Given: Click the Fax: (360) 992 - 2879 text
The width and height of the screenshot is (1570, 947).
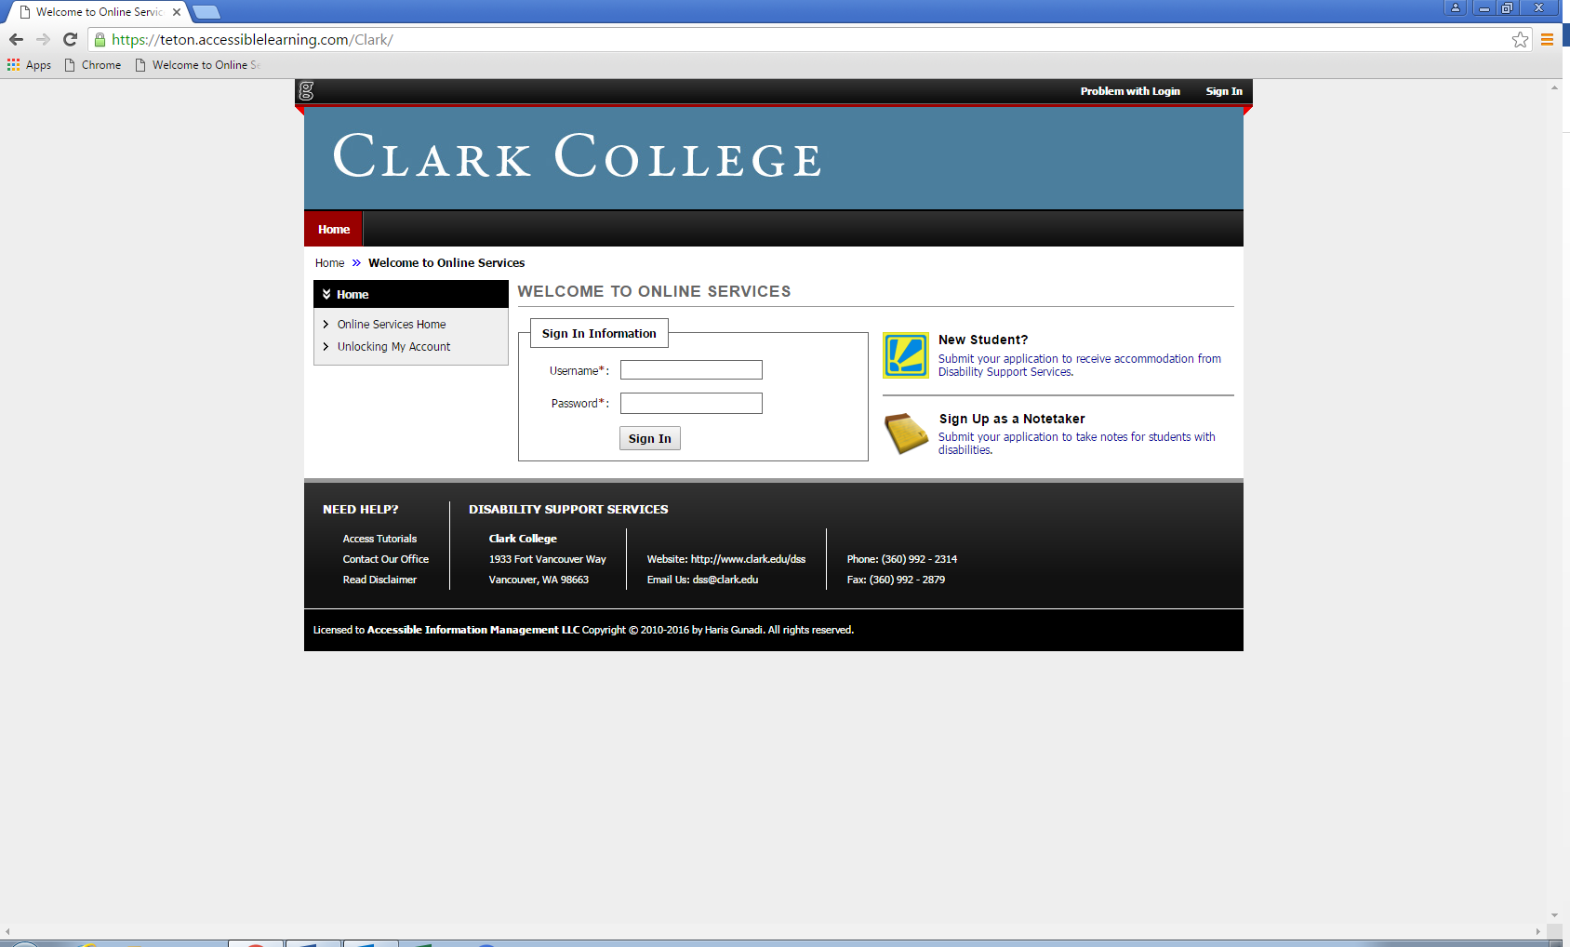Looking at the screenshot, I should click(x=896, y=580).
